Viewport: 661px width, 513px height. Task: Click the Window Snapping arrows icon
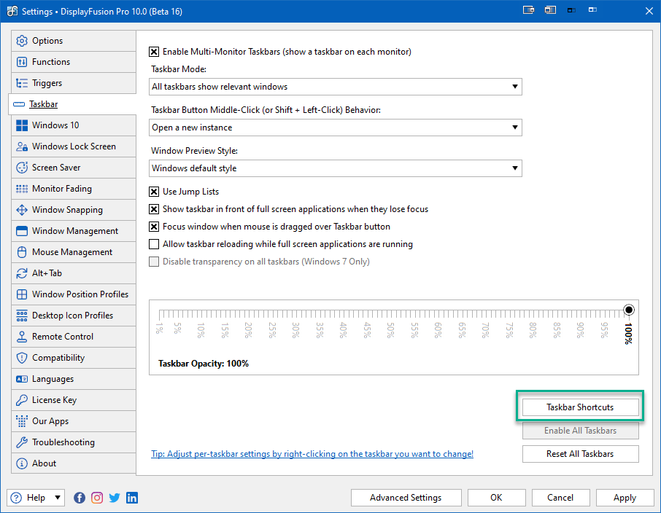pyautogui.click(x=21, y=210)
